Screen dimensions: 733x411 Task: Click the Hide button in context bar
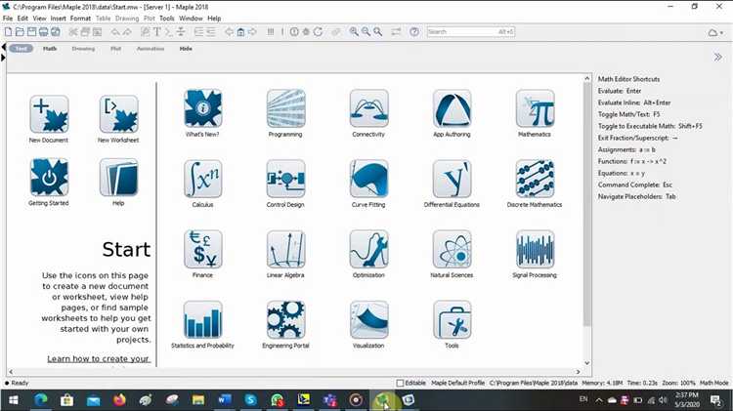coord(186,49)
